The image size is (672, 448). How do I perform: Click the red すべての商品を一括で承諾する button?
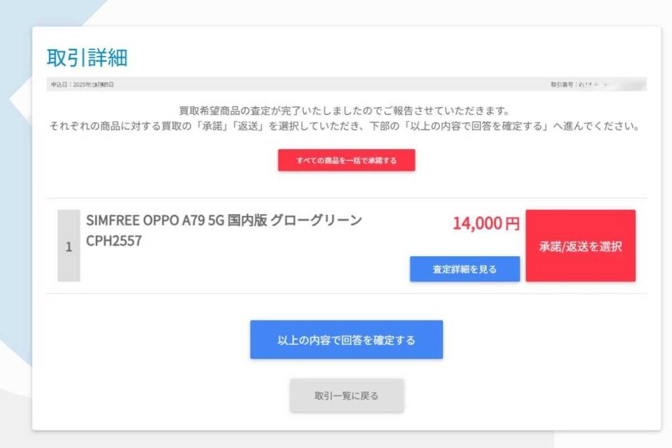(x=346, y=160)
